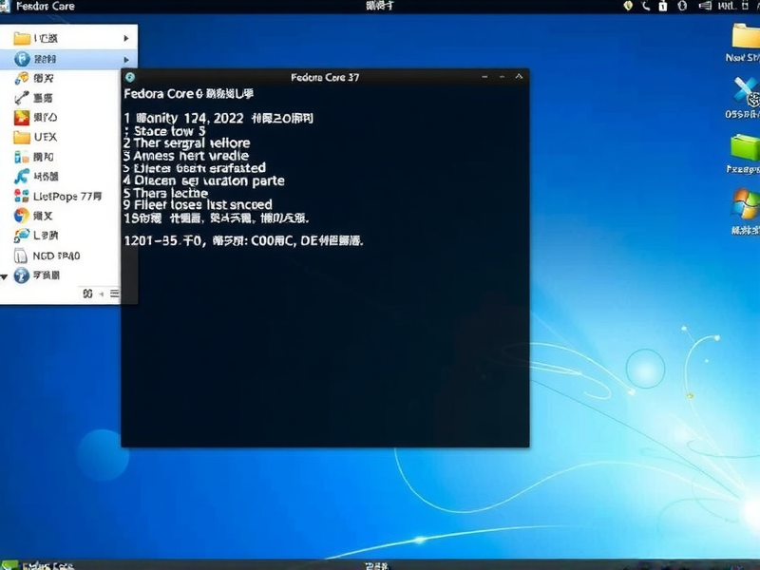Click the Windows logo icon on the desktop
Image resolution: width=760 pixels, height=570 pixels.
743,203
